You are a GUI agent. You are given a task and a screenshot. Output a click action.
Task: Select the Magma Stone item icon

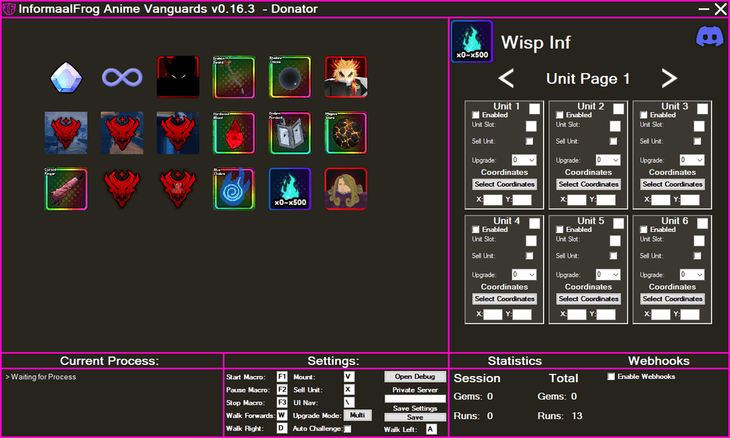pos(345,133)
